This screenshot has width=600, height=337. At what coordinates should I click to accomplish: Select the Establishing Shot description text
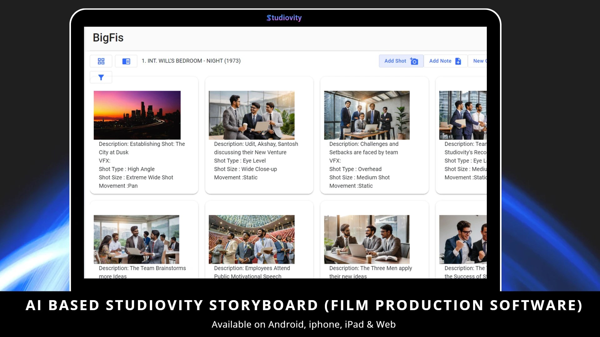pos(142,148)
